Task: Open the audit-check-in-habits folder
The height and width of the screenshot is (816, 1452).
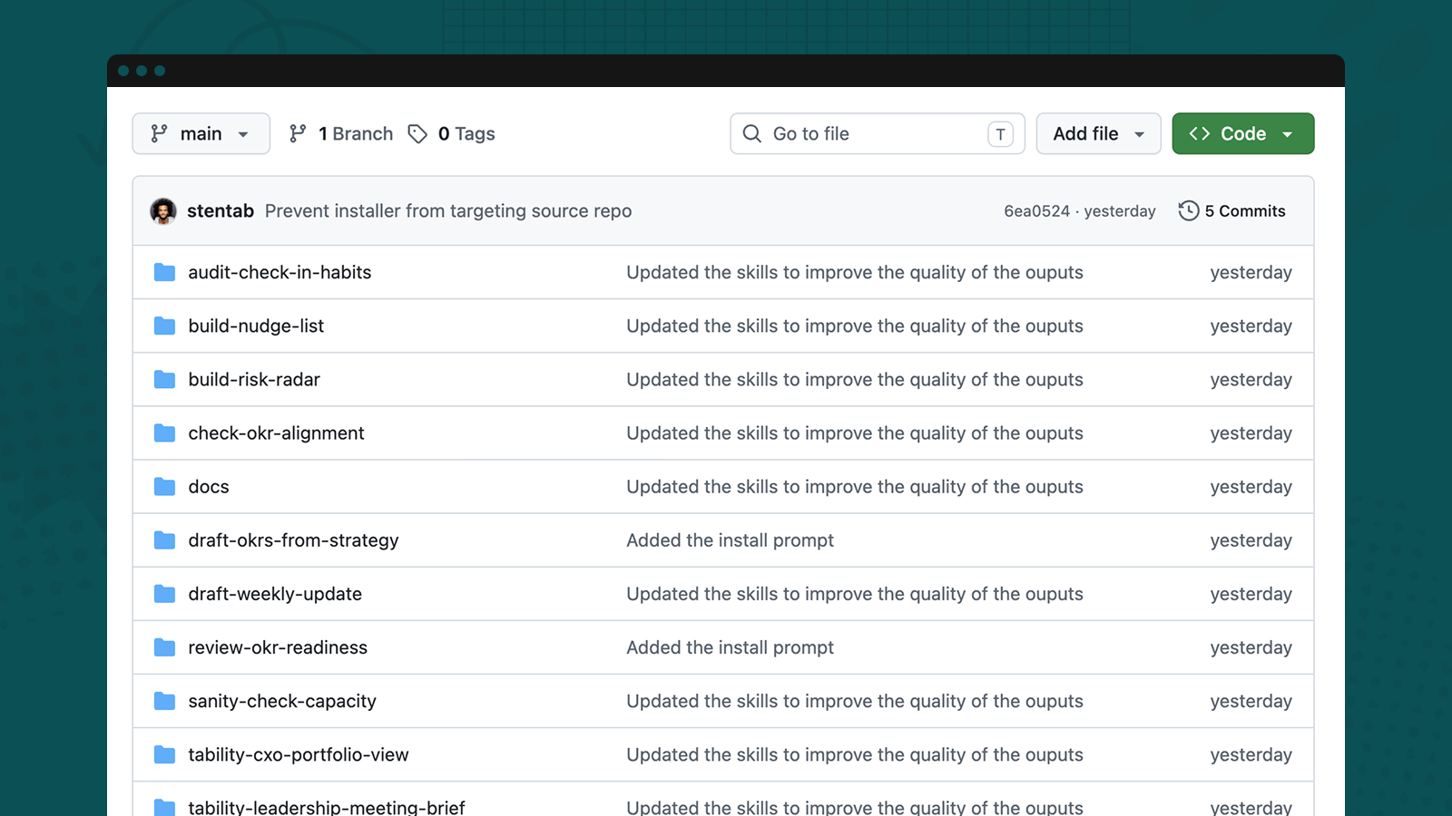Action: [x=280, y=272]
